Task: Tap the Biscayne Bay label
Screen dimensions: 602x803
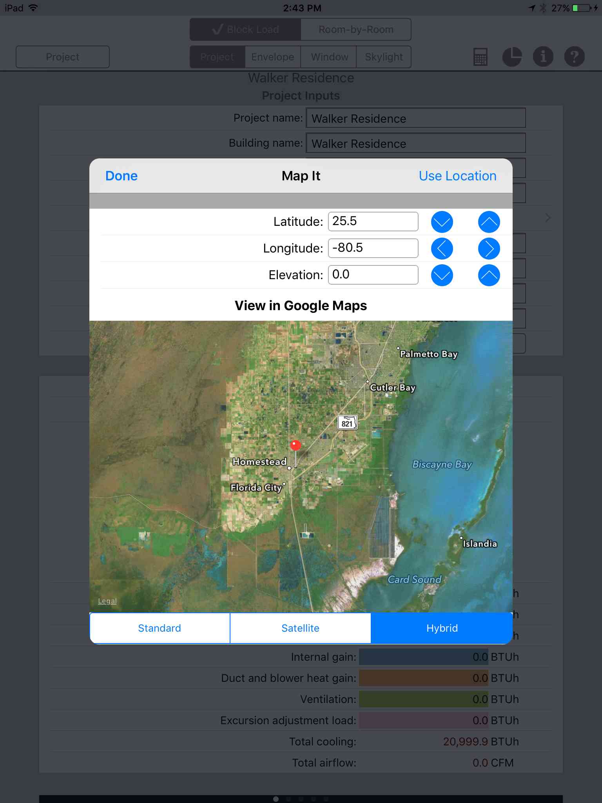Action: point(442,465)
